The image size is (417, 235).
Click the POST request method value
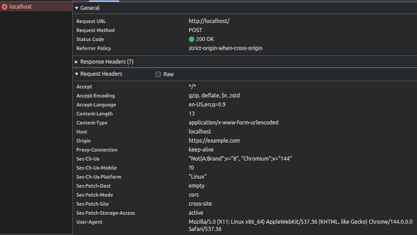[195, 30]
